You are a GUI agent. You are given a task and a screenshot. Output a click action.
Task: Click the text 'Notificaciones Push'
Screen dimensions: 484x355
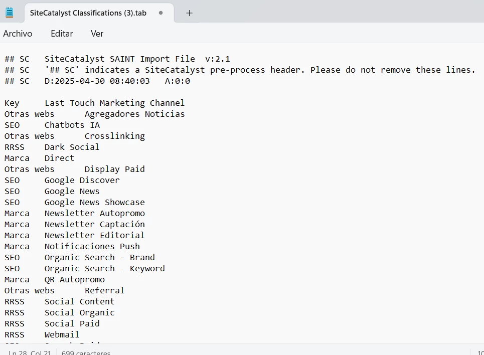point(92,247)
